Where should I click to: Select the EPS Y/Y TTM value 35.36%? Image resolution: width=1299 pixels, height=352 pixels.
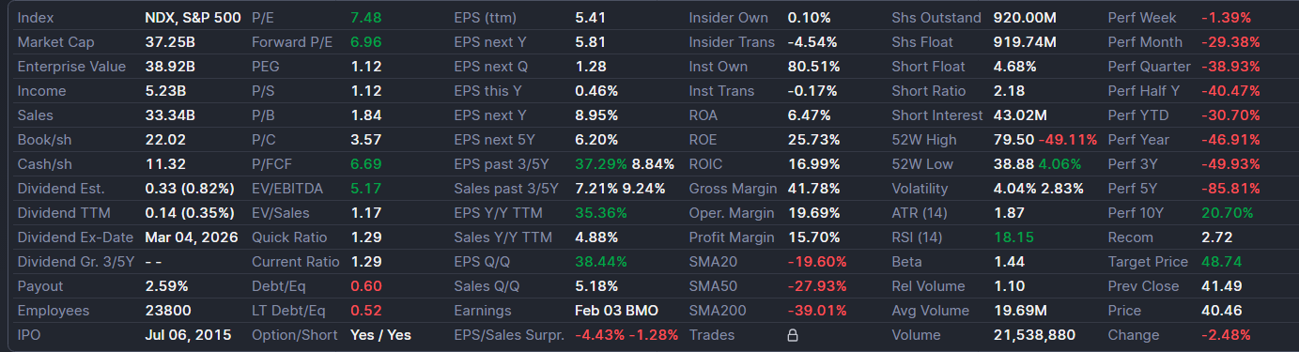(601, 212)
